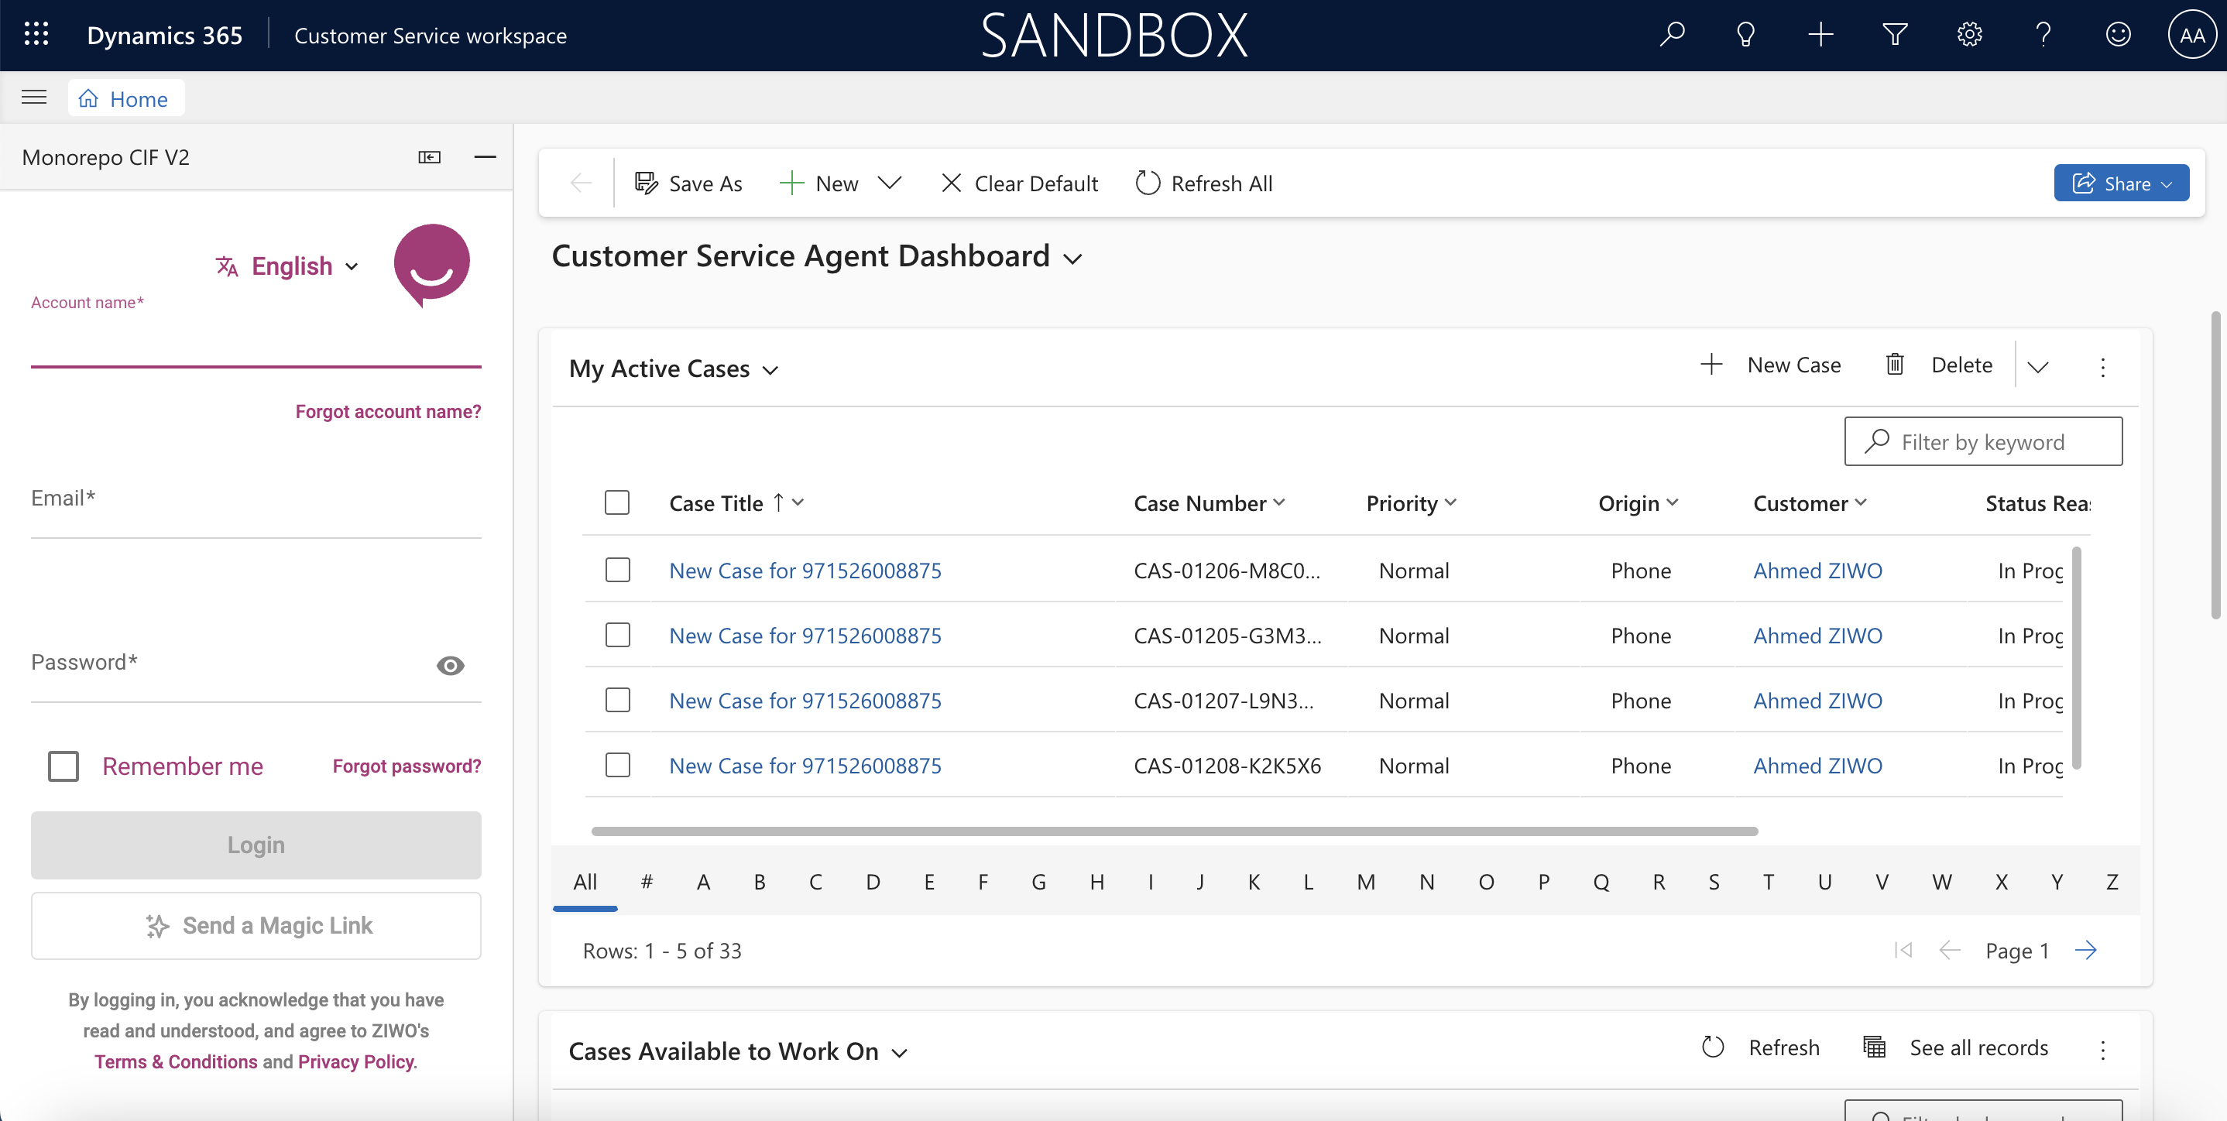Select the Home tab
Image resolution: width=2227 pixels, height=1121 pixels.
(x=126, y=98)
